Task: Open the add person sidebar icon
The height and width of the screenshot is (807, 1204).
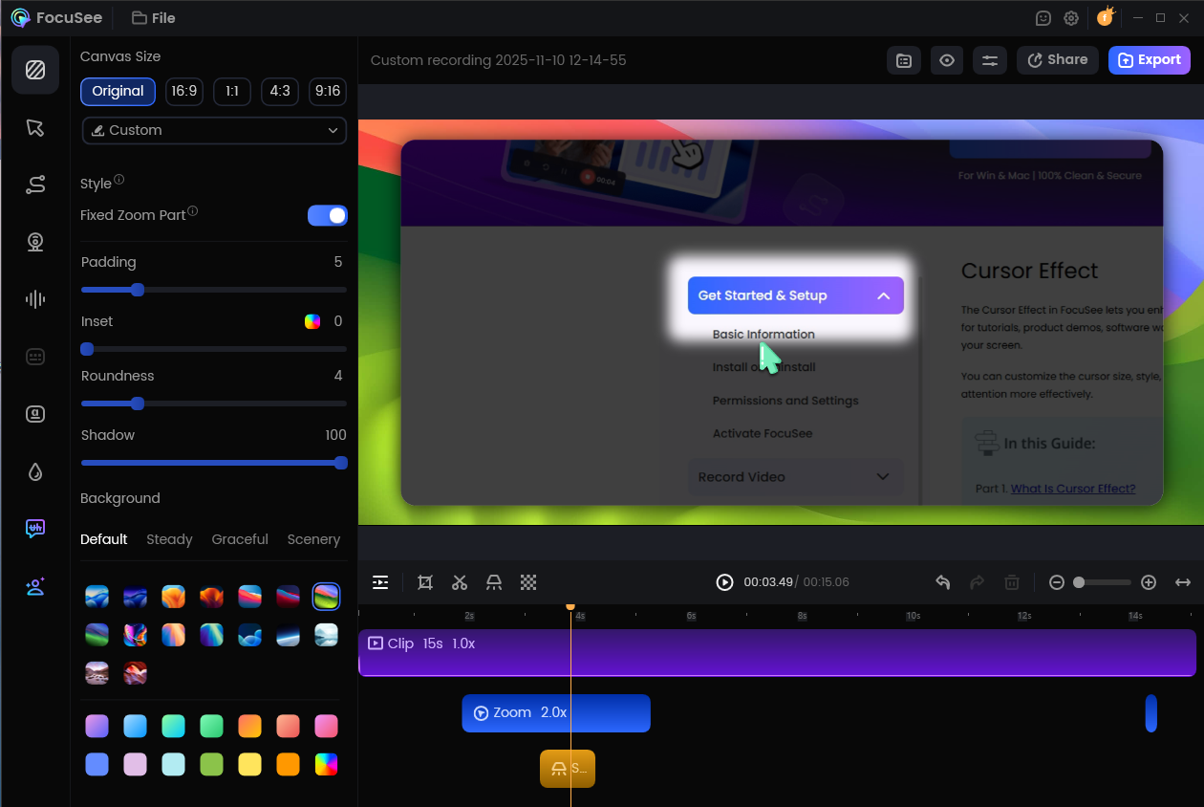Action: (35, 586)
